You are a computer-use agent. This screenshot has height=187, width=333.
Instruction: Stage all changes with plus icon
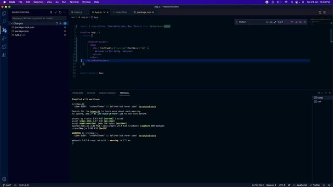tap(60, 23)
